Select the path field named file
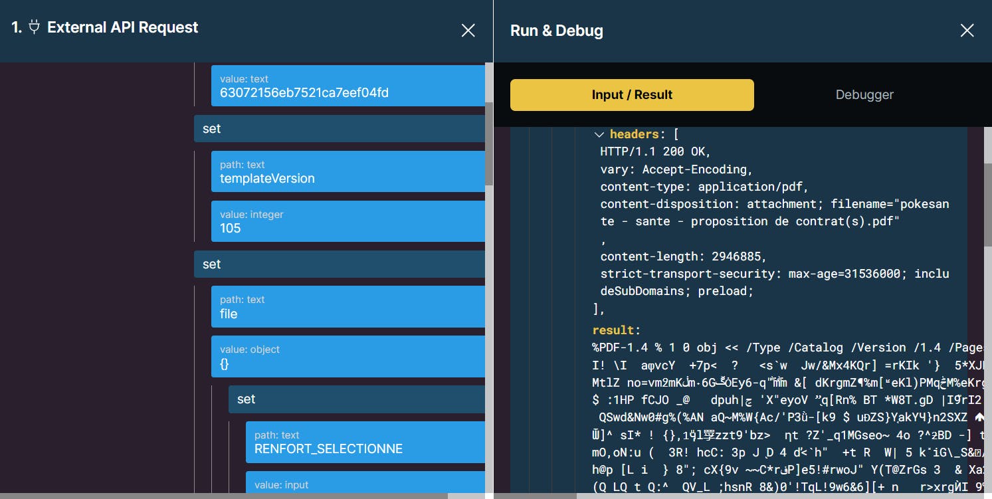992x499 pixels. point(348,307)
